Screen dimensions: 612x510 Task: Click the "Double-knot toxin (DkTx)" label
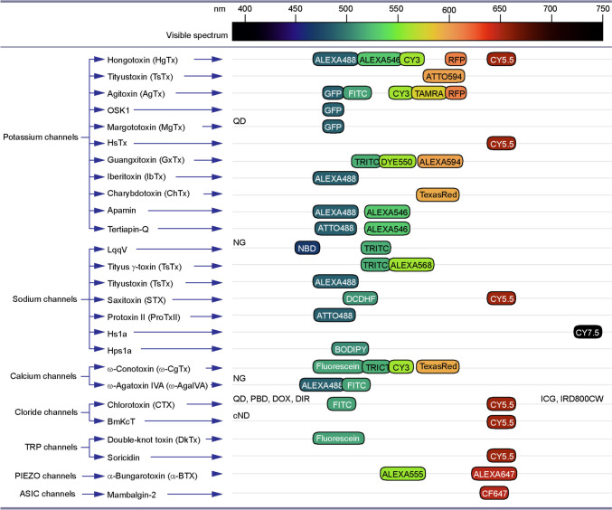click(154, 439)
